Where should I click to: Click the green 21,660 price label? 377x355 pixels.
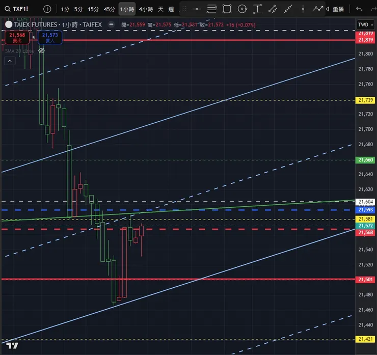[x=365, y=160]
